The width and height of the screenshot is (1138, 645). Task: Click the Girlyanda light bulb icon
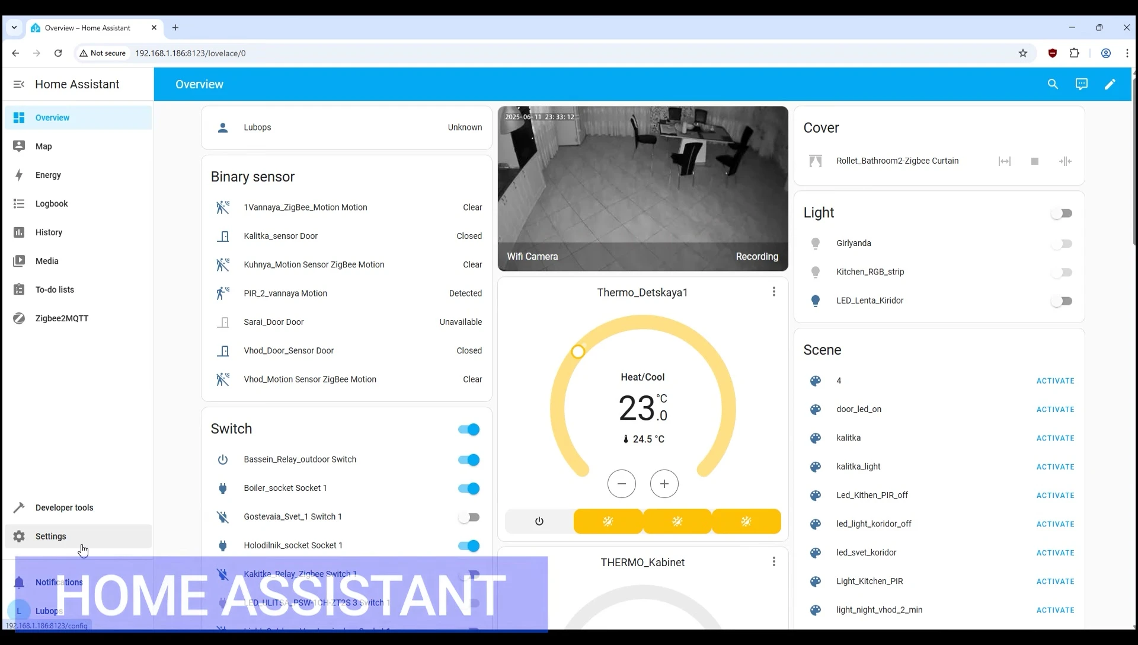click(816, 243)
